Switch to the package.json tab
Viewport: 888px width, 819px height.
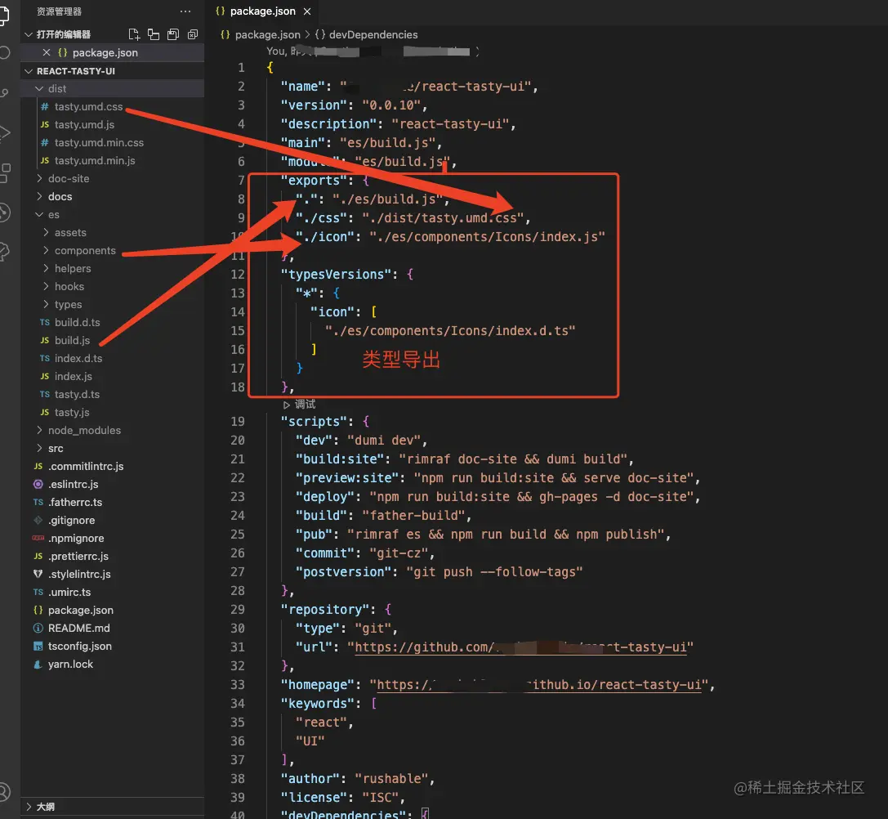coord(262,11)
